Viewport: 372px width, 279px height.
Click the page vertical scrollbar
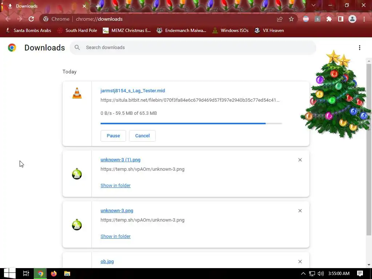369,149
